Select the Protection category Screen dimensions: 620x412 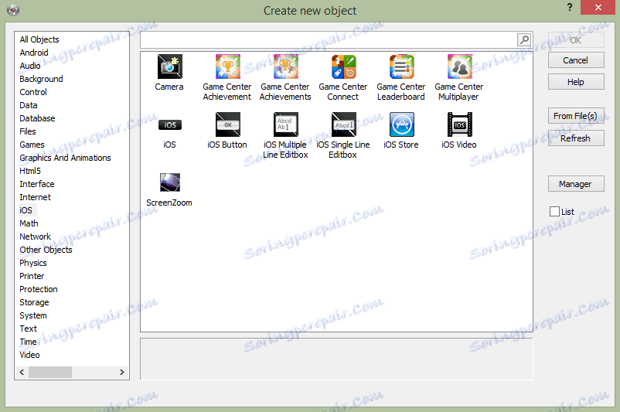[39, 289]
